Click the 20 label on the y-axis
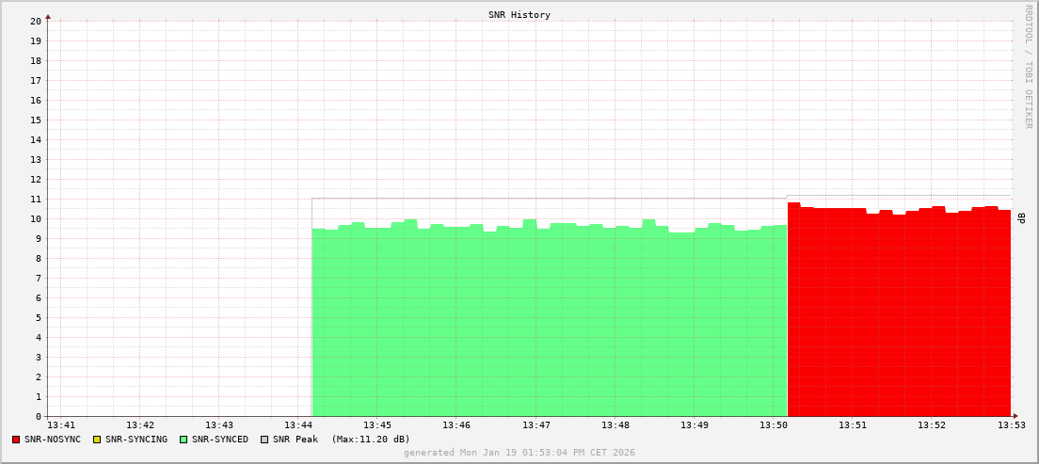 coord(36,21)
